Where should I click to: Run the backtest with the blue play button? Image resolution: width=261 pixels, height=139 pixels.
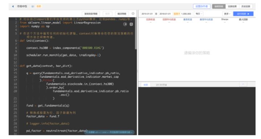pyautogui.click(x=243, y=14)
